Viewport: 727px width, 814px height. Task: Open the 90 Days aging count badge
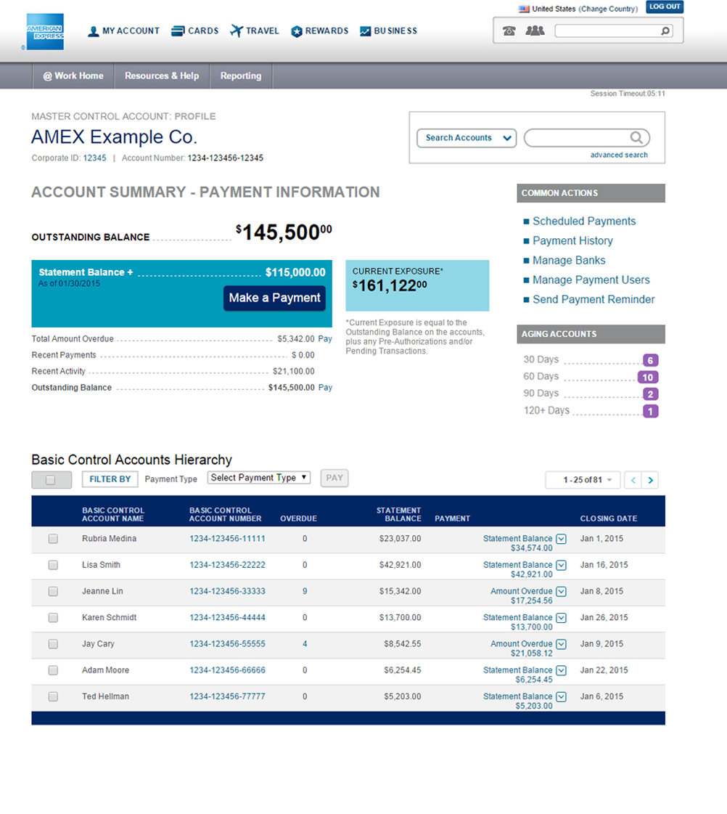650,394
